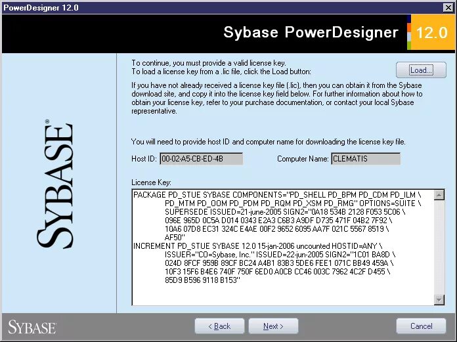Viewport: 457px width, 342px height.
Task: Click the Host ID field
Action: pos(201,159)
